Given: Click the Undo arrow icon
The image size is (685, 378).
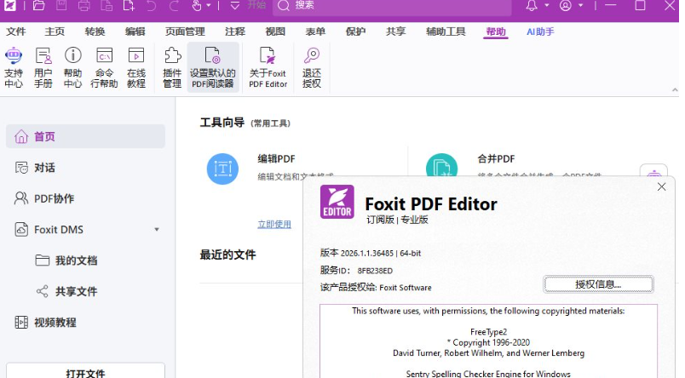Looking at the screenshot, I should point(151,6).
